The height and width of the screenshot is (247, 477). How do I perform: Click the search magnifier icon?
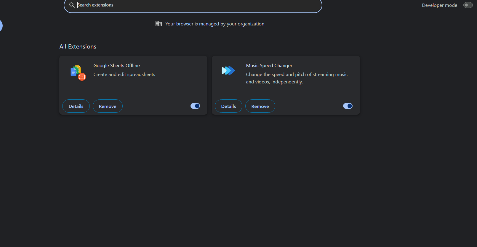point(72,5)
